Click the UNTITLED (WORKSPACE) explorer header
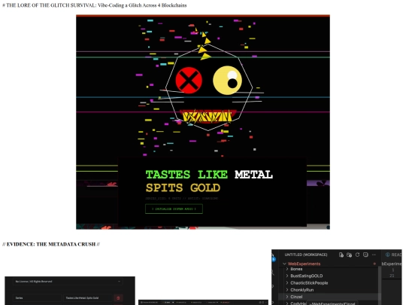Screen dimensions: 406x305 (306, 255)
